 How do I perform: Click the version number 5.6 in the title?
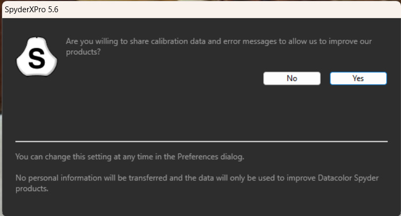(53, 10)
